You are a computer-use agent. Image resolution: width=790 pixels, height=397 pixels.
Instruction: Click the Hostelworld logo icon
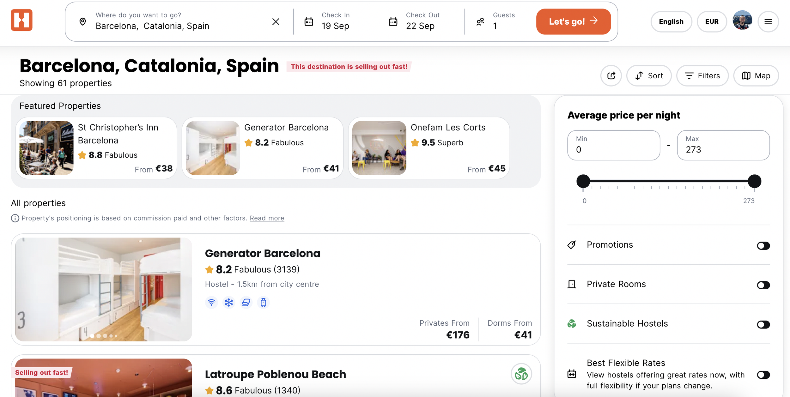21,20
